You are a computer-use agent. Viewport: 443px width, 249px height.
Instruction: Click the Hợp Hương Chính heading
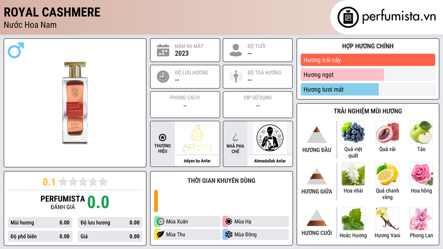click(368, 46)
